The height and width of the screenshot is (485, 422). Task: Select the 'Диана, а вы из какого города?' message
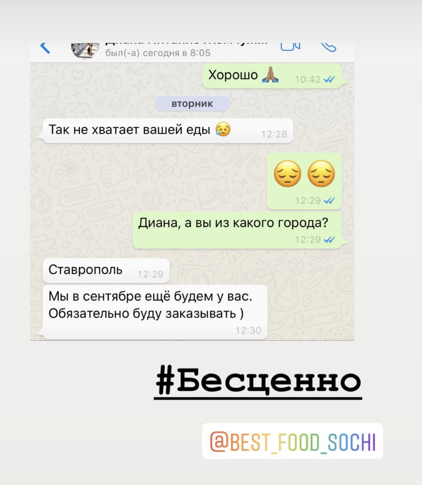237,230
